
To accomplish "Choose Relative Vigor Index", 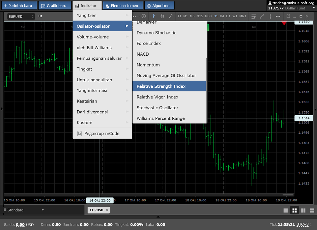I will [169, 97].
